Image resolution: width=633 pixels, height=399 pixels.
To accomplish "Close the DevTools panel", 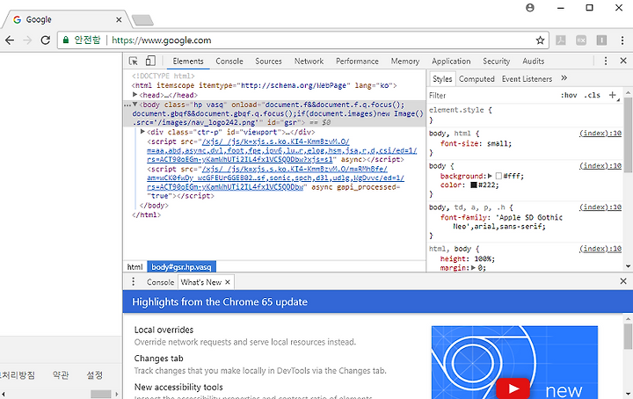I will tap(623, 61).
